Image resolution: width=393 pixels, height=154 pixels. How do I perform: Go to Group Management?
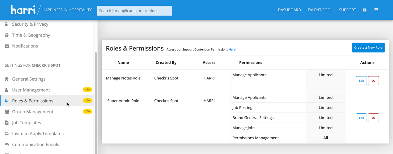point(33,112)
